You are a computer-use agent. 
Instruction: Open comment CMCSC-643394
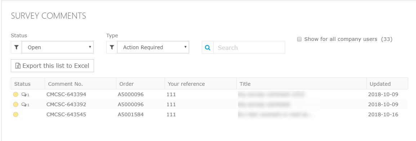pos(66,94)
